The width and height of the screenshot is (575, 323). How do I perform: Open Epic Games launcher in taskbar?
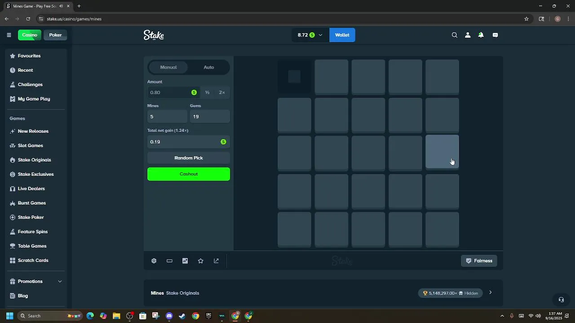coord(208,316)
